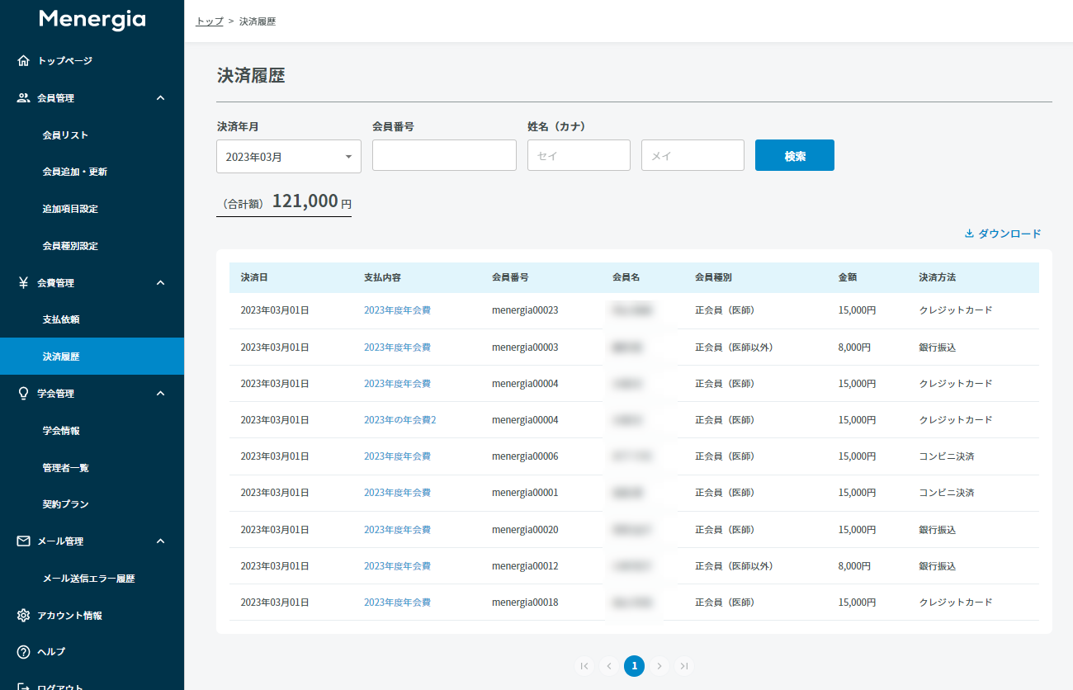Click コンビニ決済 in menergia00006 row
This screenshot has height=690, width=1073.
pyautogui.click(x=947, y=456)
